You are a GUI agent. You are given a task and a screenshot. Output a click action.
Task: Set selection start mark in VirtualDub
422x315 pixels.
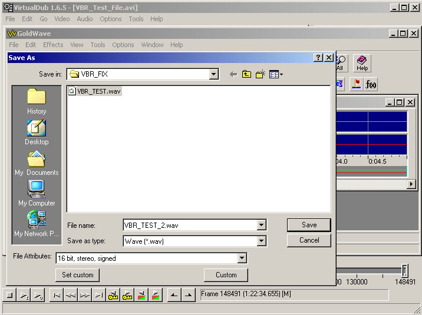[x=174, y=296]
